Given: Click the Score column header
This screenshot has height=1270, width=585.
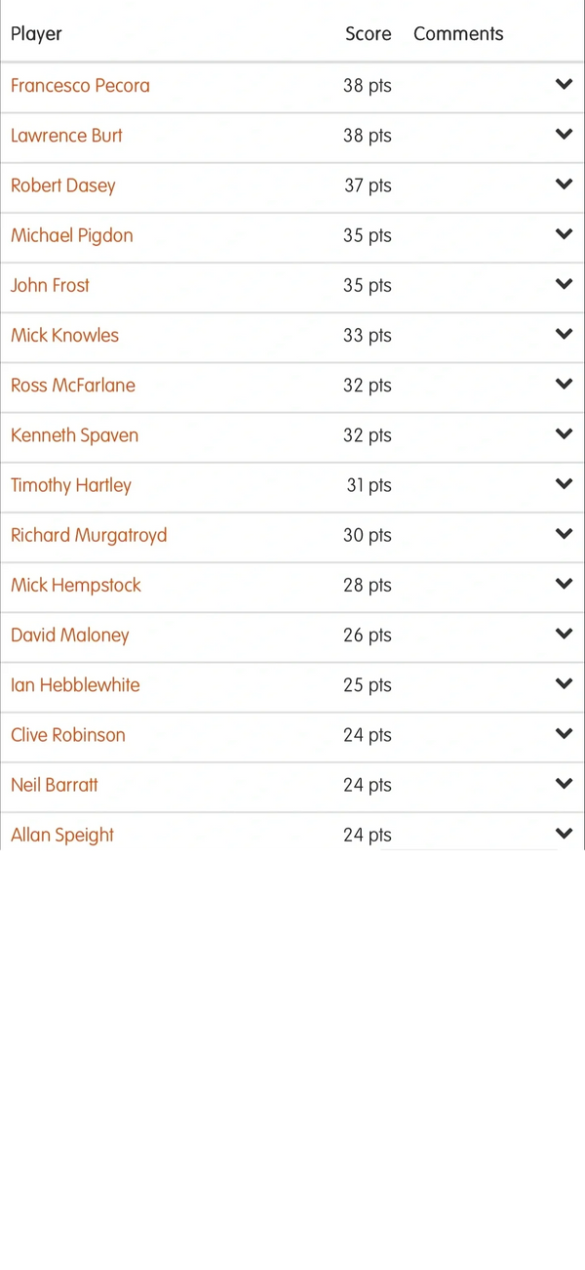Looking at the screenshot, I should coord(368,34).
